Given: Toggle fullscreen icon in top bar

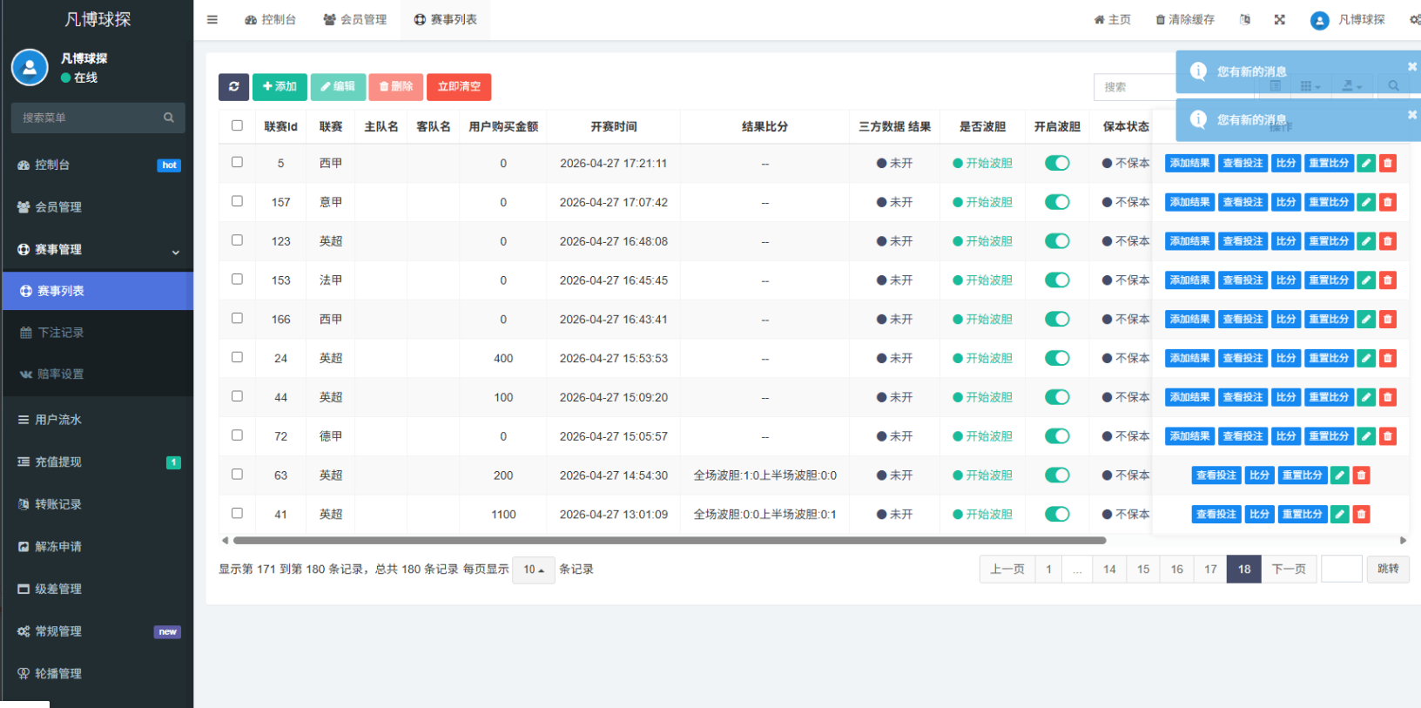Looking at the screenshot, I should pyautogui.click(x=1279, y=19).
